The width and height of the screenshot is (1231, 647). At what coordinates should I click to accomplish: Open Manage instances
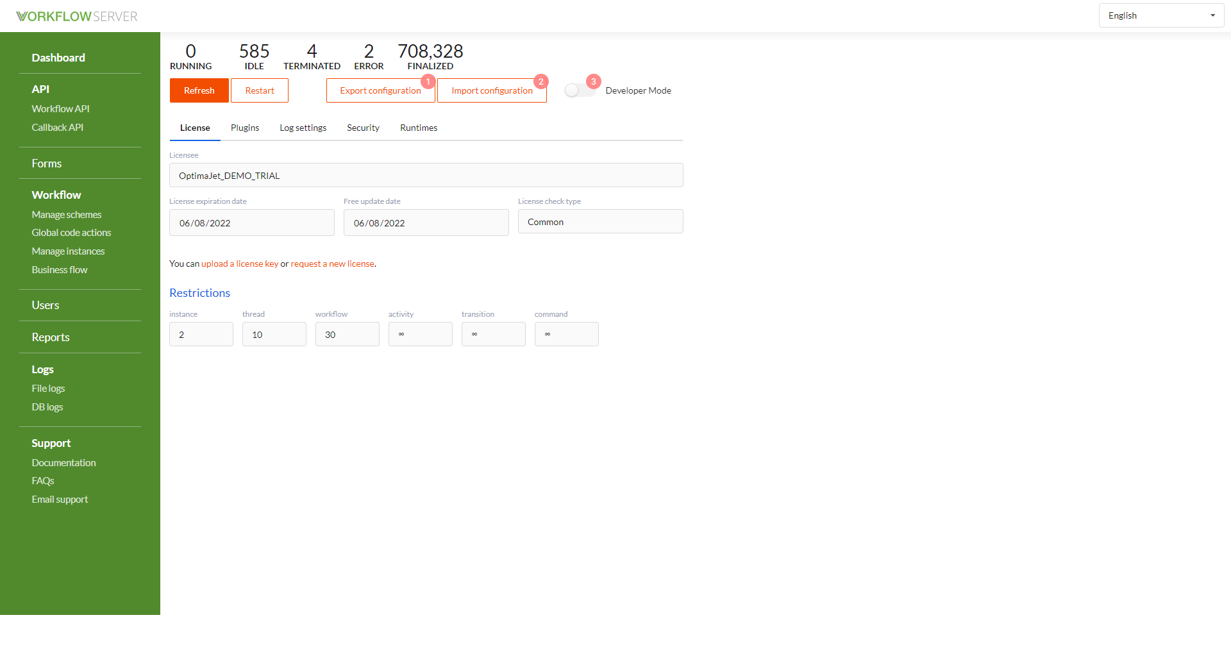pos(69,251)
